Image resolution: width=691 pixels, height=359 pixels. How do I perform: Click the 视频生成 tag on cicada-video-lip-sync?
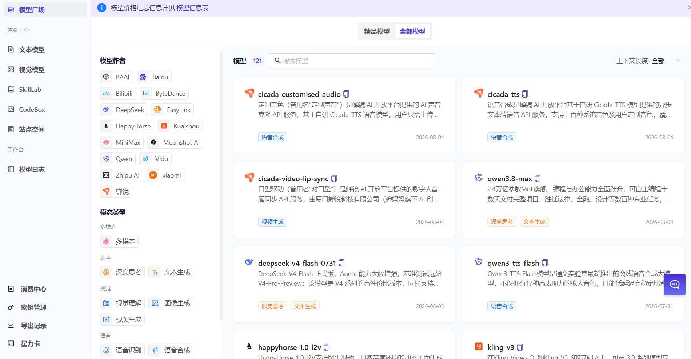click(272, 221)
